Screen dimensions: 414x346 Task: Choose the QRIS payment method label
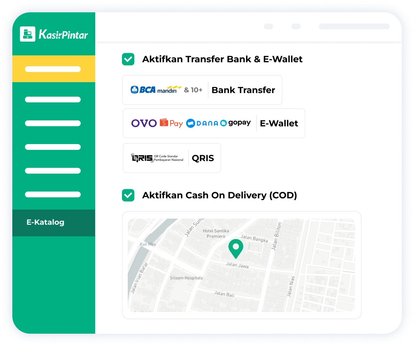(x=203, y=158)
